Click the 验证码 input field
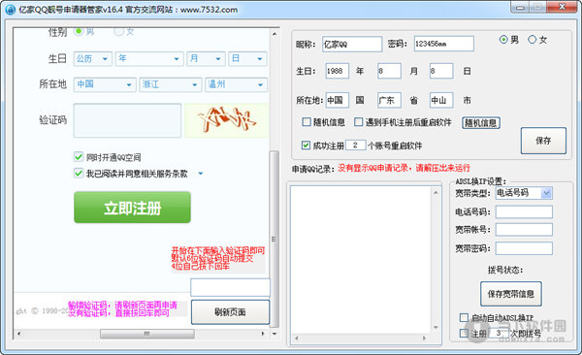The width and height of the screenshot is (582, 355). tap(127, 120)
